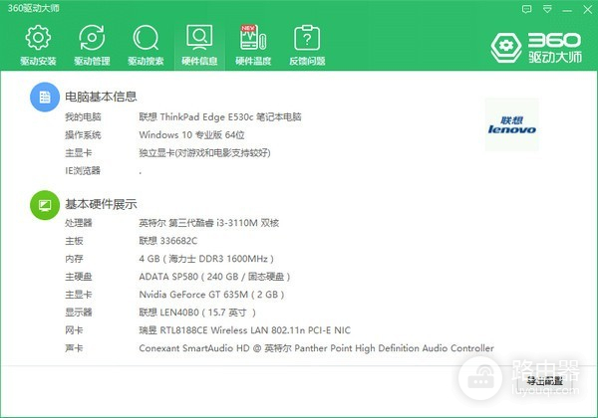This screenshot has width=598, height=418.
Task: Click the 导出配置 button
Action: [x=545, y=380]
